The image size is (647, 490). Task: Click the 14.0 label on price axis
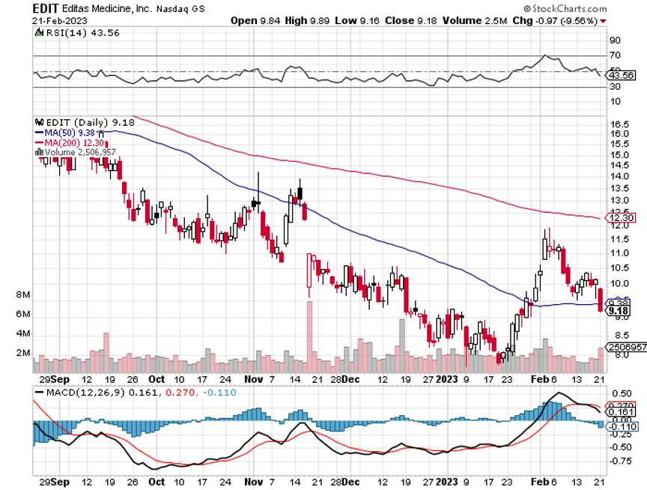619,176
